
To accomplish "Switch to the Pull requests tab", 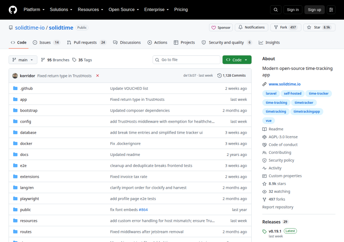I will [x=86, y=42].
